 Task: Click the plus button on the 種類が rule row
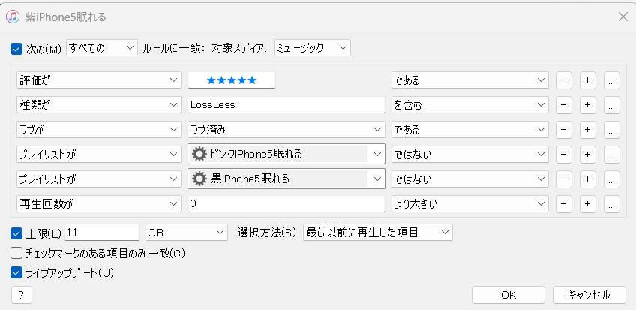[x=588, y=104]
